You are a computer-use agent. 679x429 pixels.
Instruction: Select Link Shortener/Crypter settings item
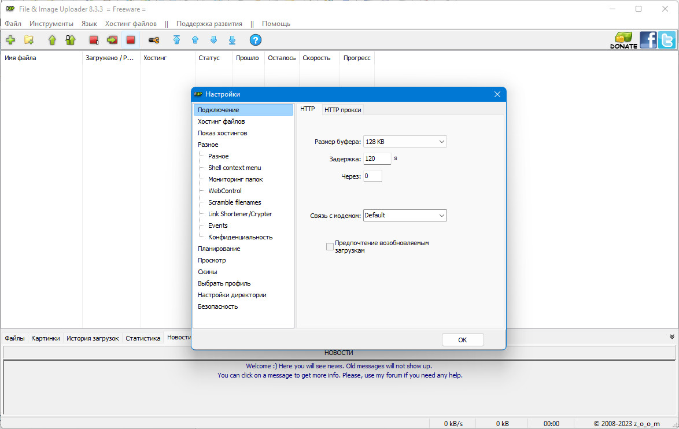click(x=240, y=214)
